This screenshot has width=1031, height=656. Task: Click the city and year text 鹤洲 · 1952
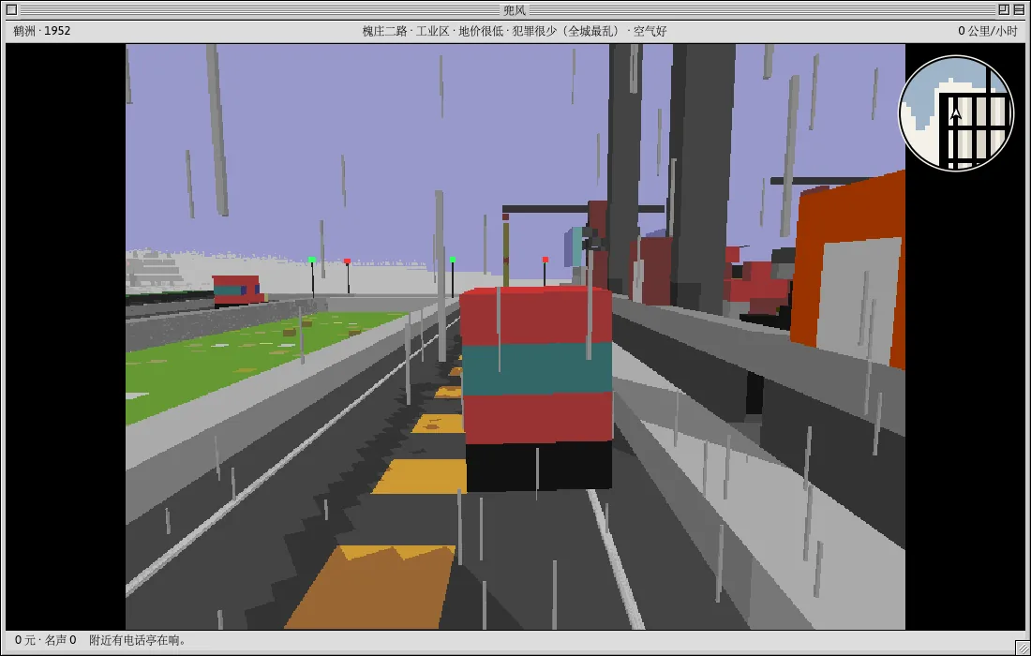[x=42, y=31]
